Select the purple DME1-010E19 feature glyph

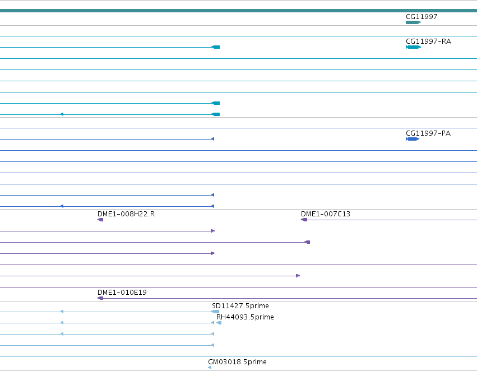point(100,298)
